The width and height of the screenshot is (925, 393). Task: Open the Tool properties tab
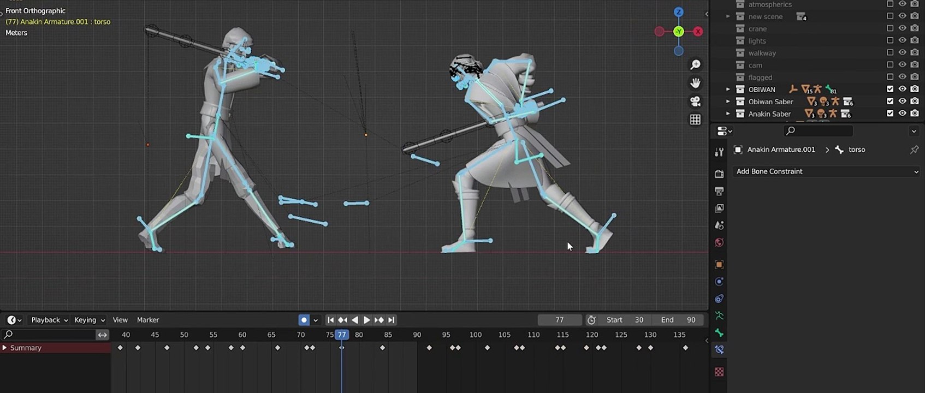(719, 152)
